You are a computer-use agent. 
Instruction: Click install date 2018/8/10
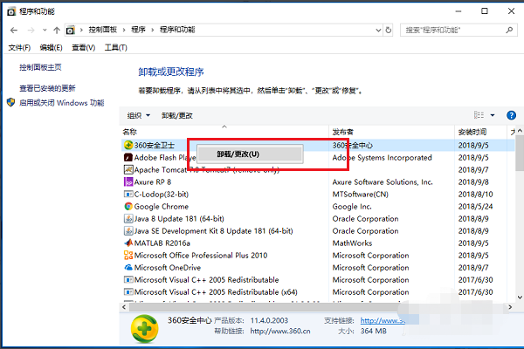coord(475,194)
